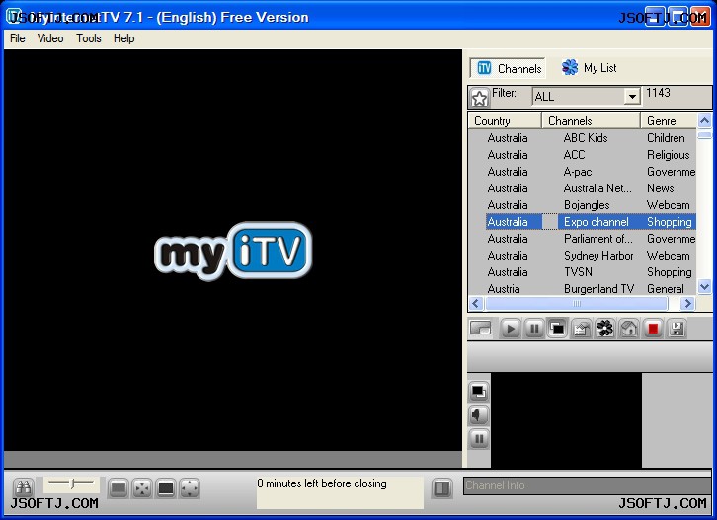The width and height of the screenshot is (717, 520).
Task: Click the channel list scroll down arrow
Action: tap(704, 287)
